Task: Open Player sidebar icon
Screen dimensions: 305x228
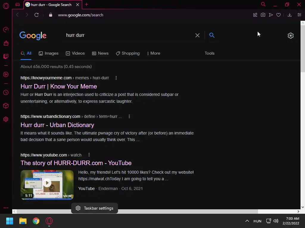Action: pos(6,75)
